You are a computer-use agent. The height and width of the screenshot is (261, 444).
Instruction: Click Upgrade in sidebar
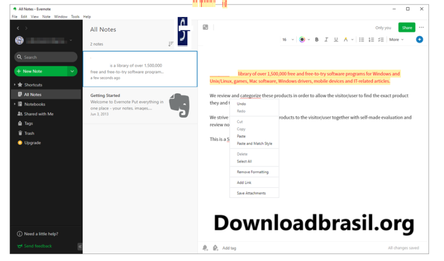point(30,143)
